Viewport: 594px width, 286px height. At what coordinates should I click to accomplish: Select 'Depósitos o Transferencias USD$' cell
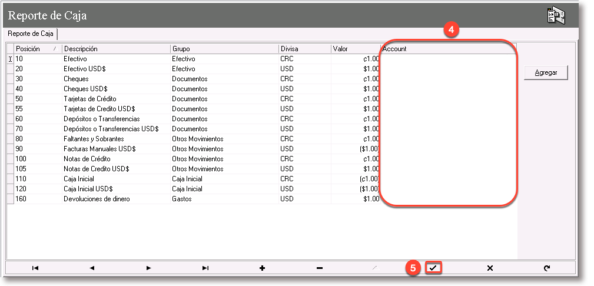pos(117,129)
